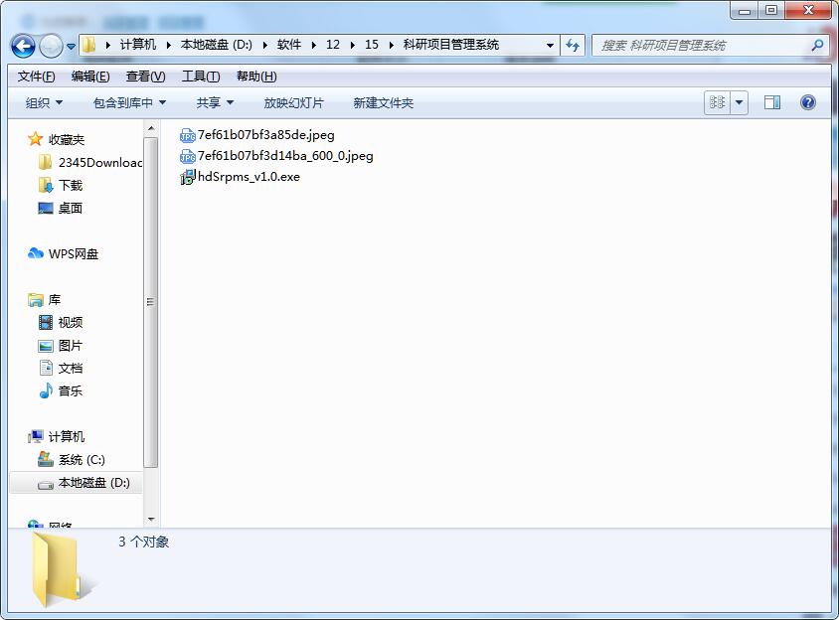Select the file 7ef61b07bf3a85de.jpeg

[x=257, y=135]
